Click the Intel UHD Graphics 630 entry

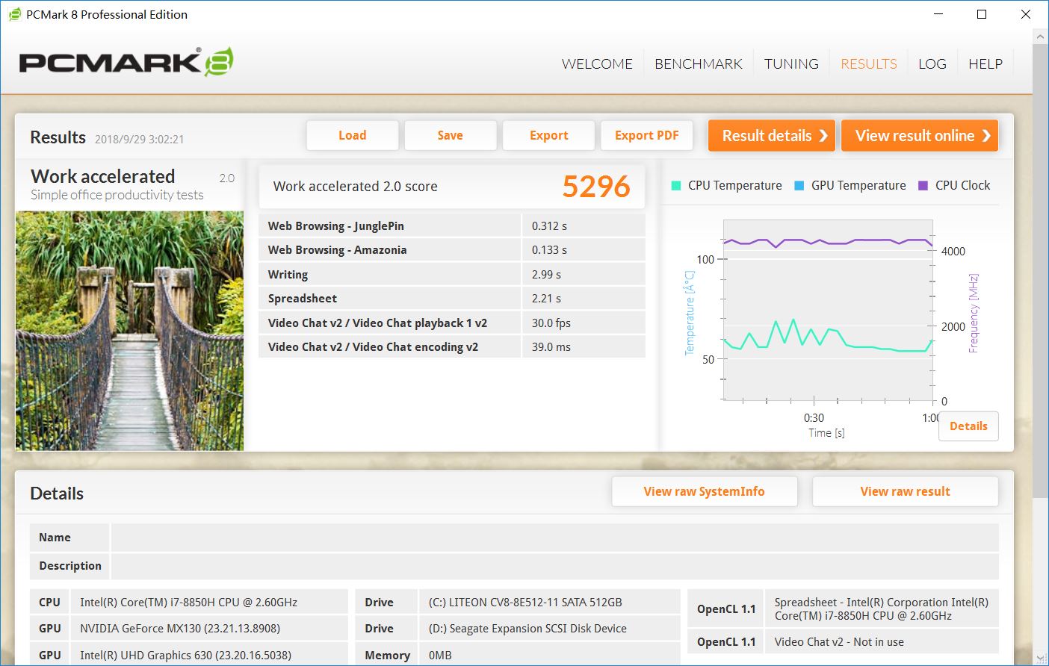[x=185, y=656]
